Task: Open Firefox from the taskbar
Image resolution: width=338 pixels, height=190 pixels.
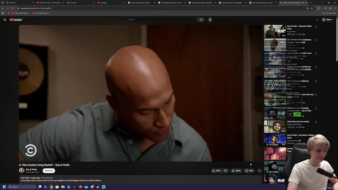Action: [80, 187]
